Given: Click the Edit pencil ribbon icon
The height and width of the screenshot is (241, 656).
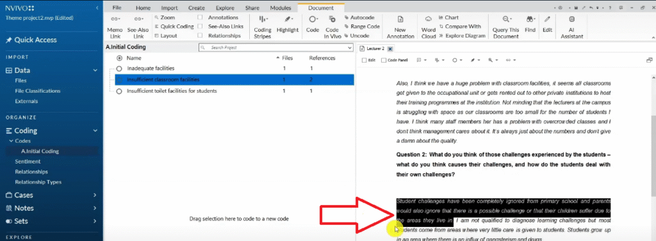Looking at the screenshot, I should 547,19.
